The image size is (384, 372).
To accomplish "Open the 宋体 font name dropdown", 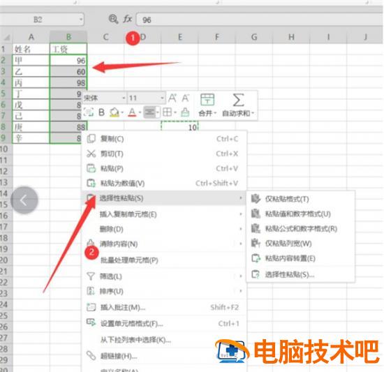I will (x=124, y=98).
